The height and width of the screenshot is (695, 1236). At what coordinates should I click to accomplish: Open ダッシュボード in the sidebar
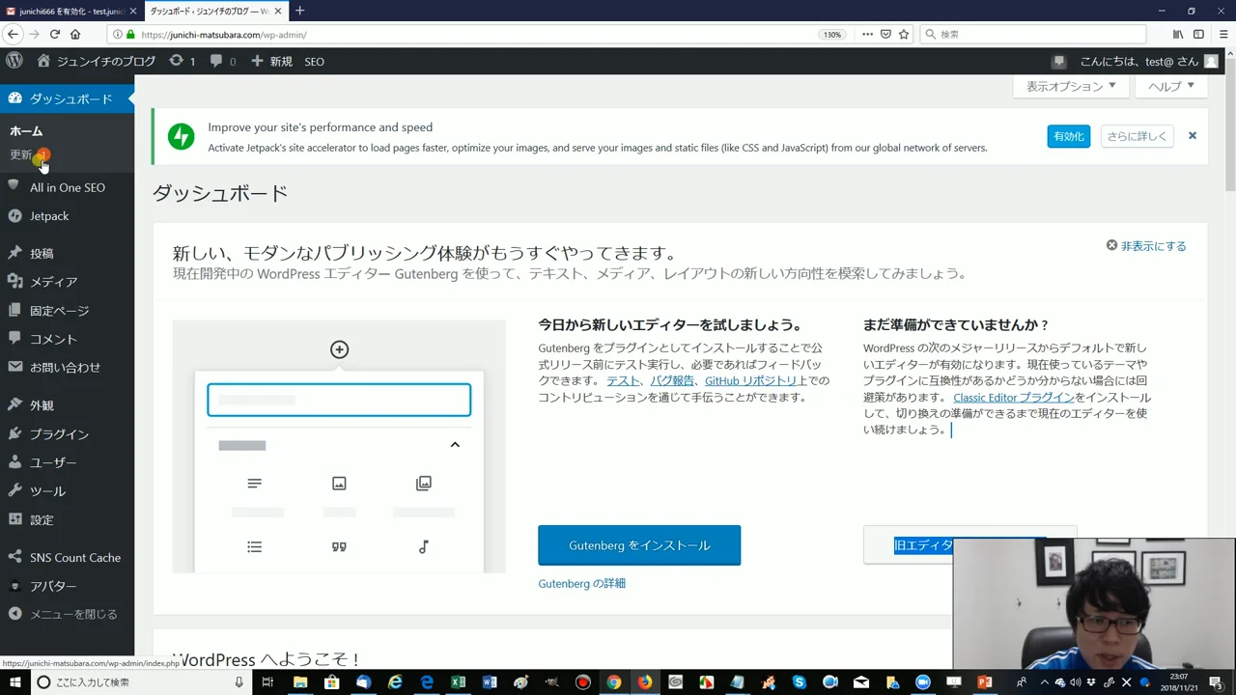coord(67,98)
